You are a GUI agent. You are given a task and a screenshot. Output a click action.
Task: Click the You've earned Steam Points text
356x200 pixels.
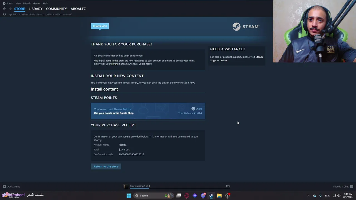tap(112, 109)
